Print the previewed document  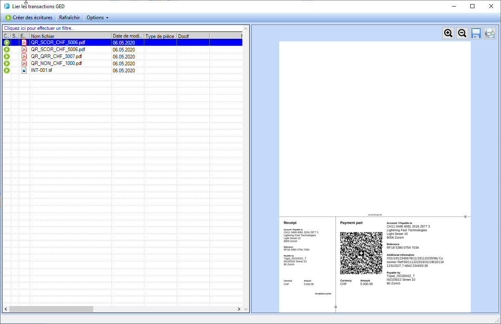tap(490, 34)
